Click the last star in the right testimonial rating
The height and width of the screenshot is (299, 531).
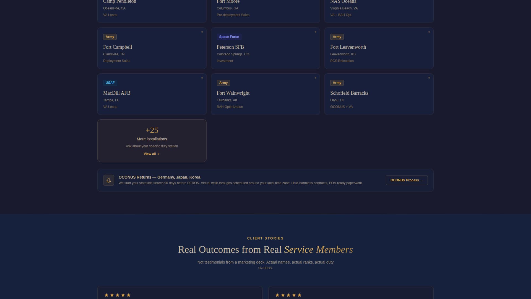(300, 295)
